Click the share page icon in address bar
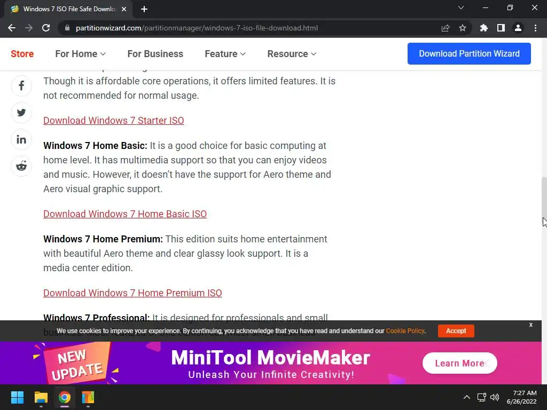547x410 pixels. [446, 28]
